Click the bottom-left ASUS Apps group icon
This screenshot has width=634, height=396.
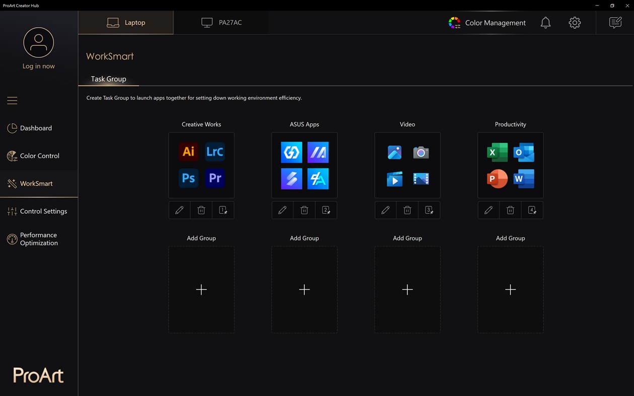click(x=292, y=179)
